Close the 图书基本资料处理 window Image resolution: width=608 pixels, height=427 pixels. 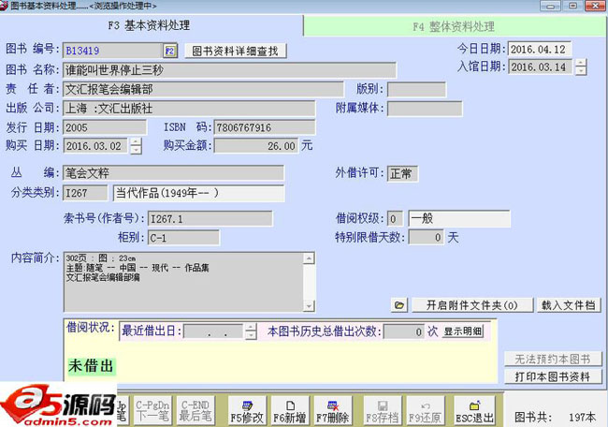[595, 6]
